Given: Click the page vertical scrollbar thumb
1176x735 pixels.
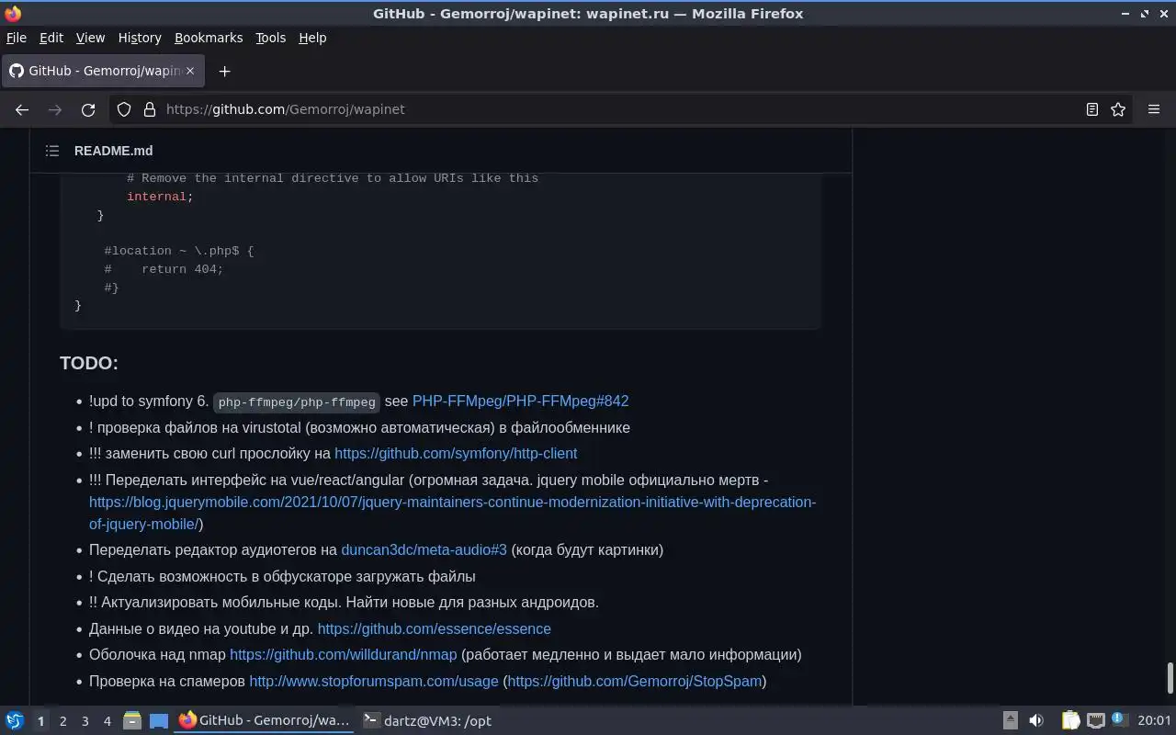Looking at the screenshot, I should (1170, 678).
